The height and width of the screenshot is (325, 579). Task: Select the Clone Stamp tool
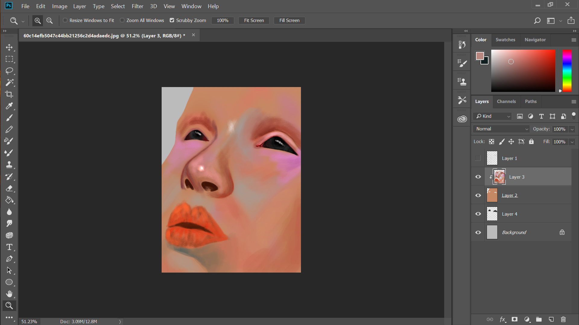point(9,165)
